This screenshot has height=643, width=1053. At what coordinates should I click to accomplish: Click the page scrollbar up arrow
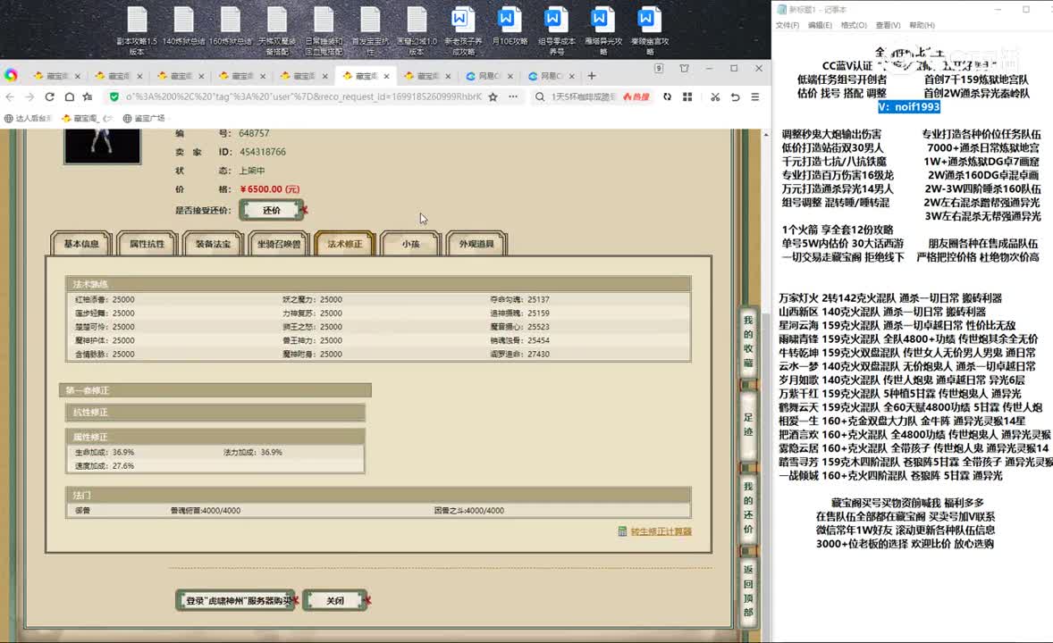(765, 134)
